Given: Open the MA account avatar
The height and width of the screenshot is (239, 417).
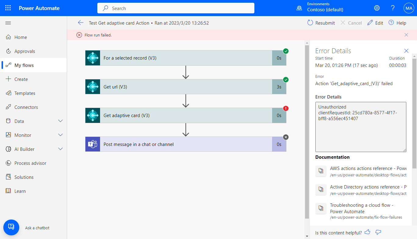Looking at the screenshot, I should click(408, 8).
